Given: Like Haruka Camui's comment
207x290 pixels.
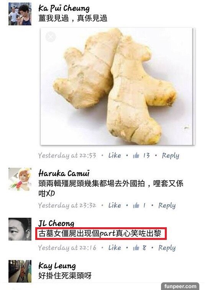Looking at the screenshot, I should (115, 205).
